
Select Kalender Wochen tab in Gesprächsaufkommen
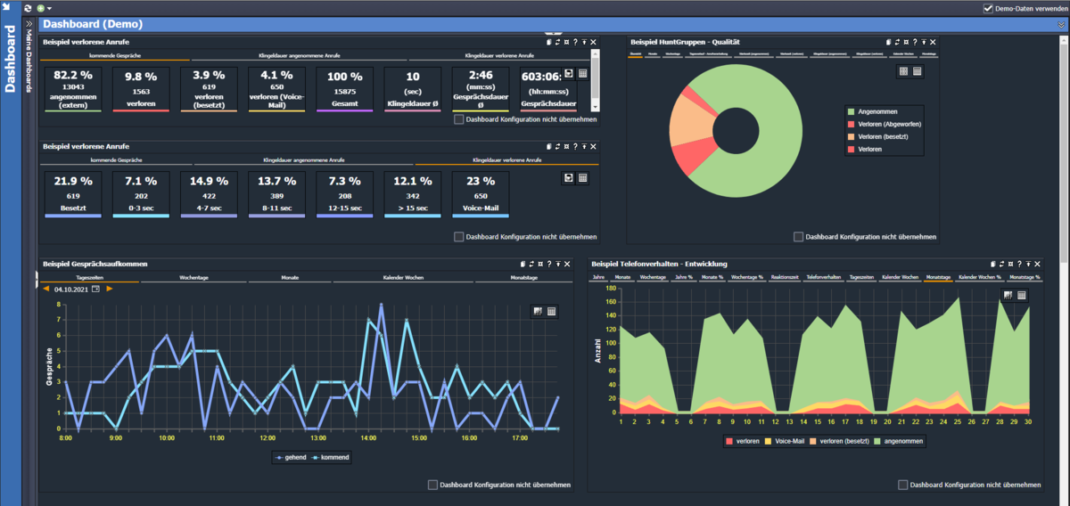(403, 278)
